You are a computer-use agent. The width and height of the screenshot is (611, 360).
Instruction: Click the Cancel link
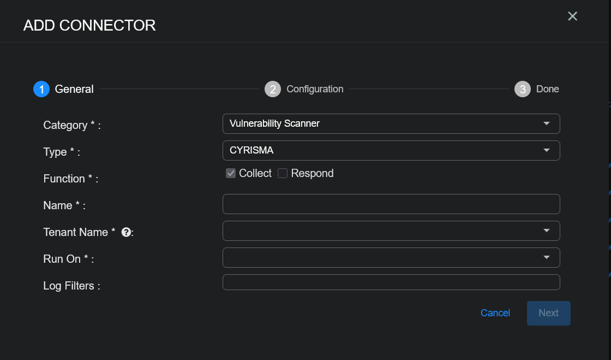point(495,313)
